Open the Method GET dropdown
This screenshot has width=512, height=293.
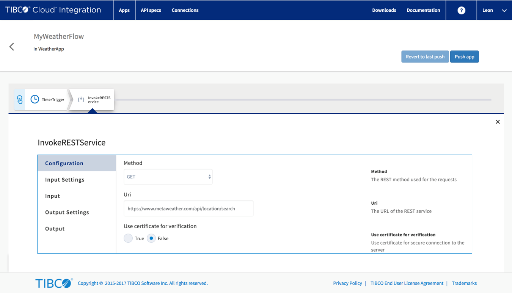168,177
